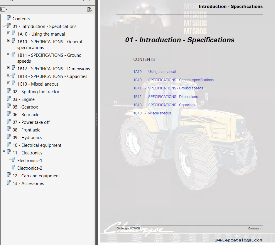The width and height of the screenshot is (277, 245).
Task: Click bookmark icon of 13 - Accessories
Action: coord(9,183)
